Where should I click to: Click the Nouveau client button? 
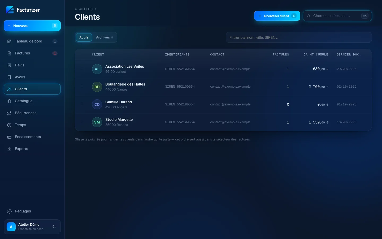coord(277,16)
